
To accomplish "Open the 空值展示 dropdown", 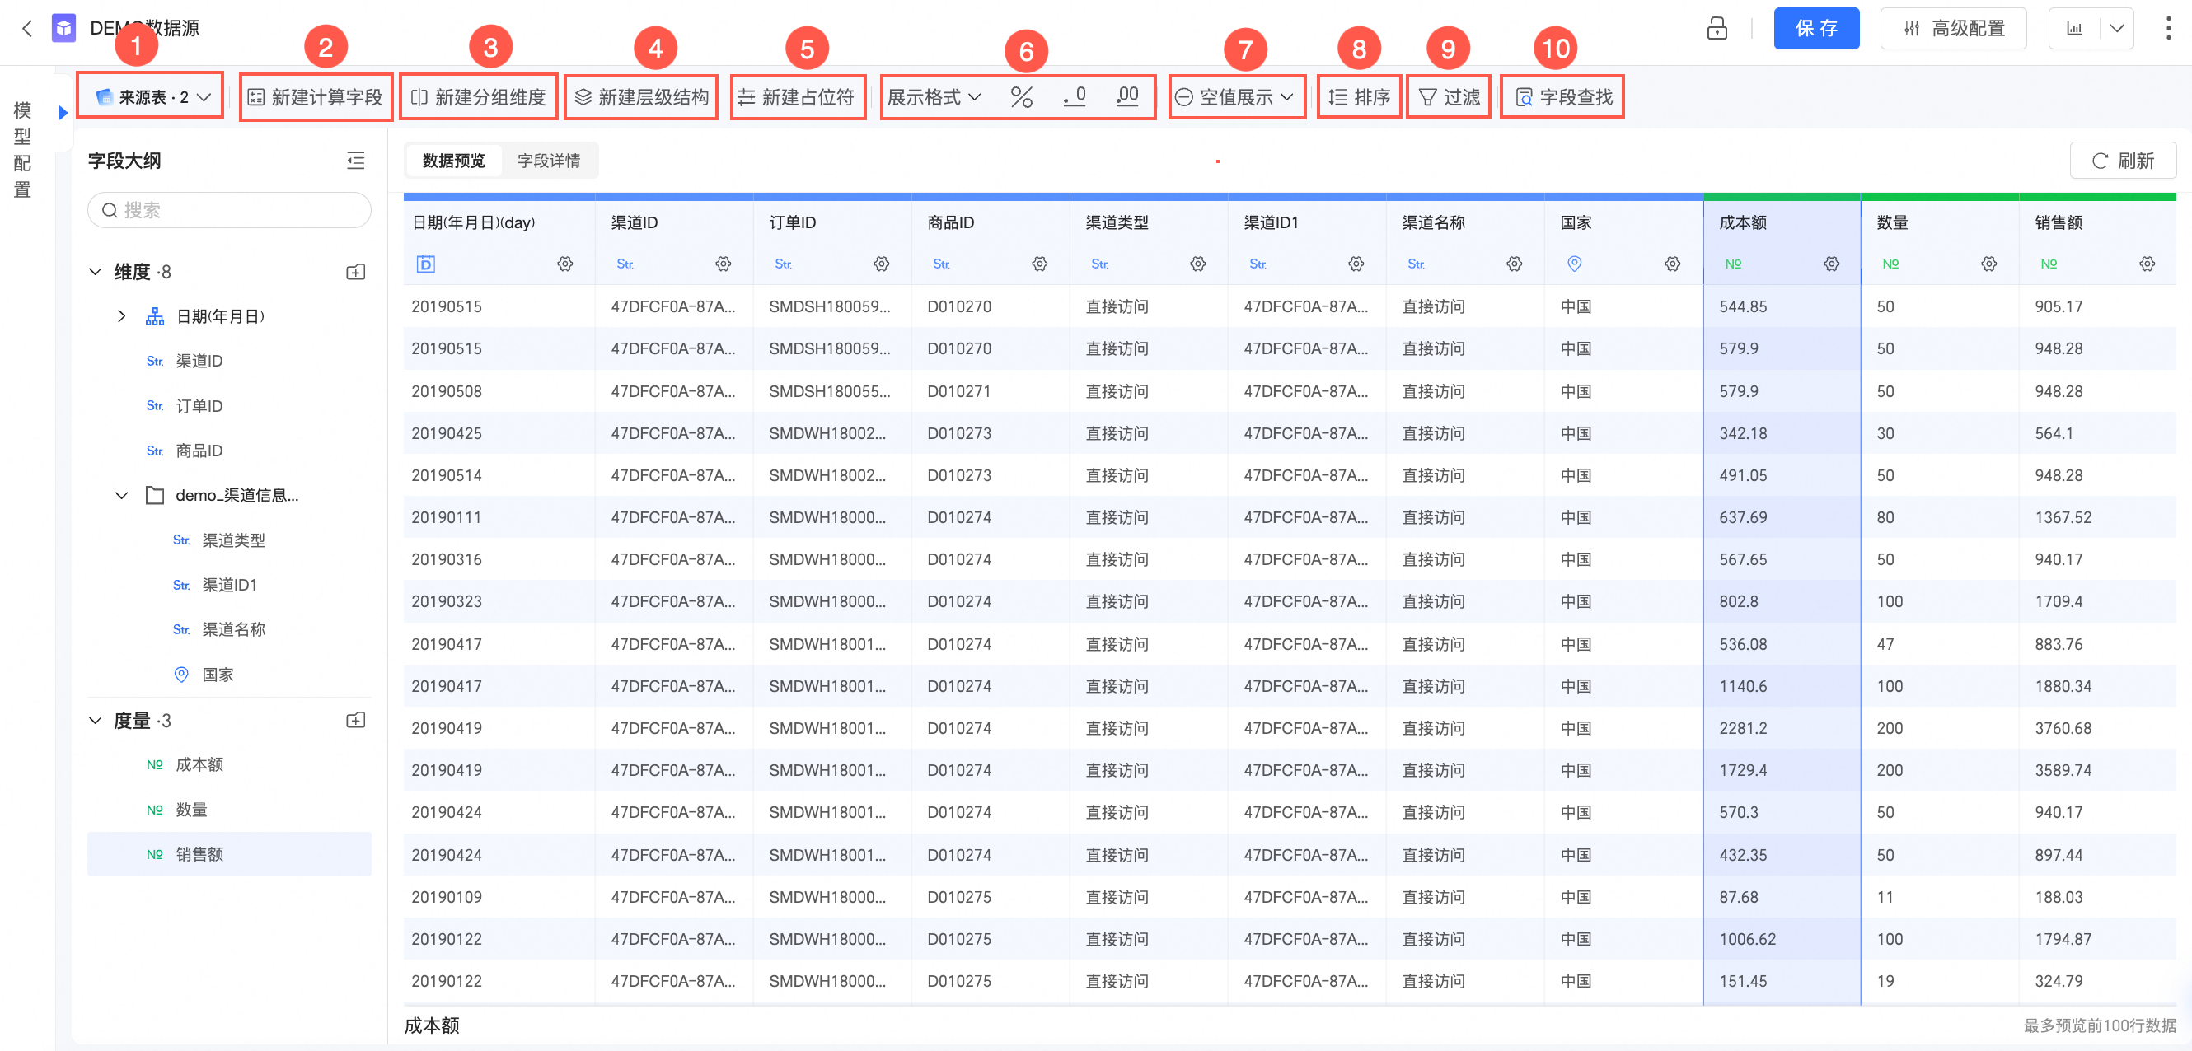I will tap(1235, 97).
